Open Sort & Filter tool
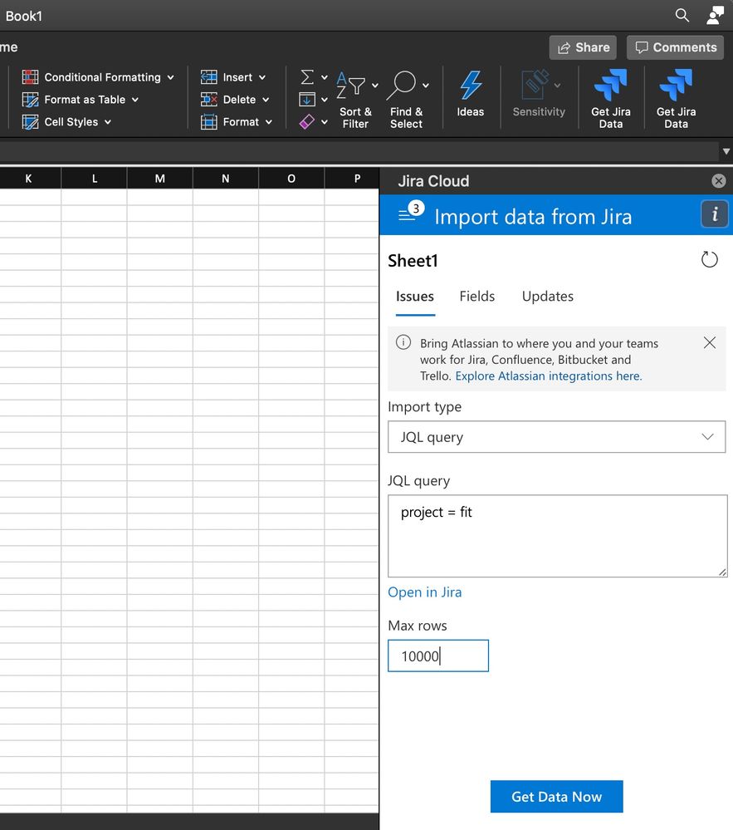Viewport: 733px width, 830px height. pos(355,100)
